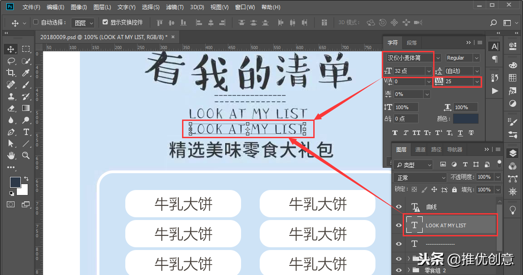The height and width of the screenshot is (275, 523).
Task: Click the Underline text style button
Action: tap(460, 133)
